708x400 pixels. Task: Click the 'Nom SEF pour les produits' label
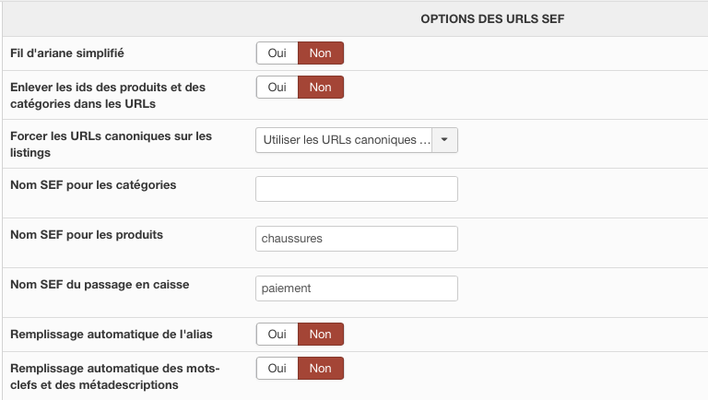(87, 235)
